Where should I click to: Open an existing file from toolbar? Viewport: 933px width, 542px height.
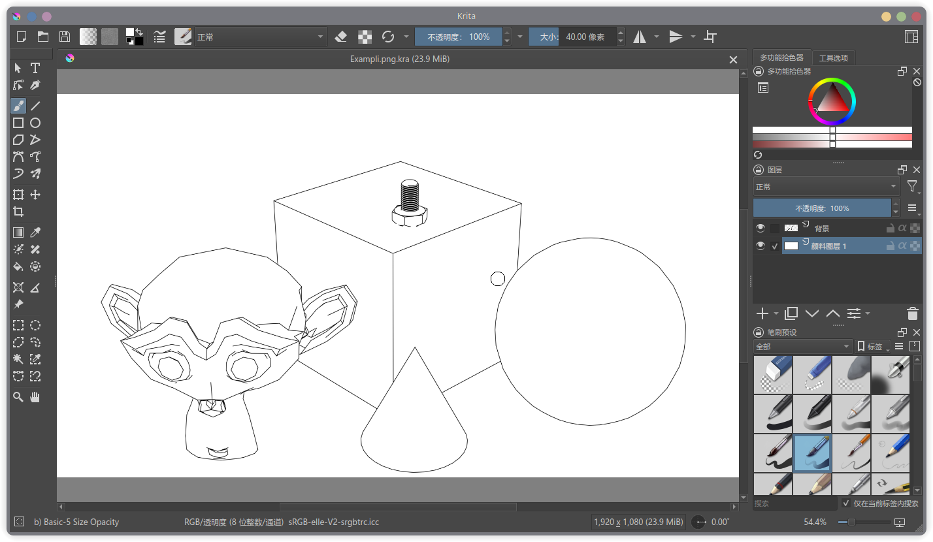[x=43, y=37]
